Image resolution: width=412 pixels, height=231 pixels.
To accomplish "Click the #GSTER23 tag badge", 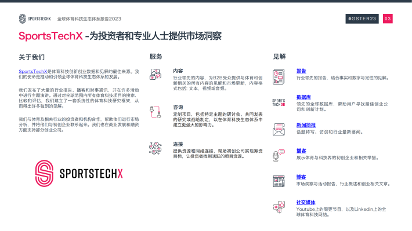I will coord(362,19).
